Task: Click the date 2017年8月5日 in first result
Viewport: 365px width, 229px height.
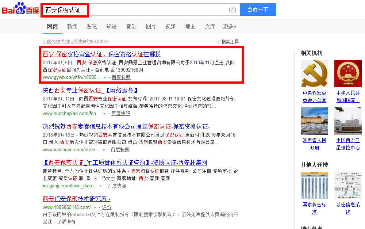Action: point(57,63)
